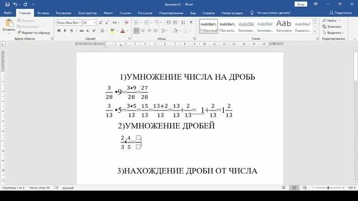Click the borders icon
The width and height of the screenshot is (358, 201).
[x=185, y=31]
